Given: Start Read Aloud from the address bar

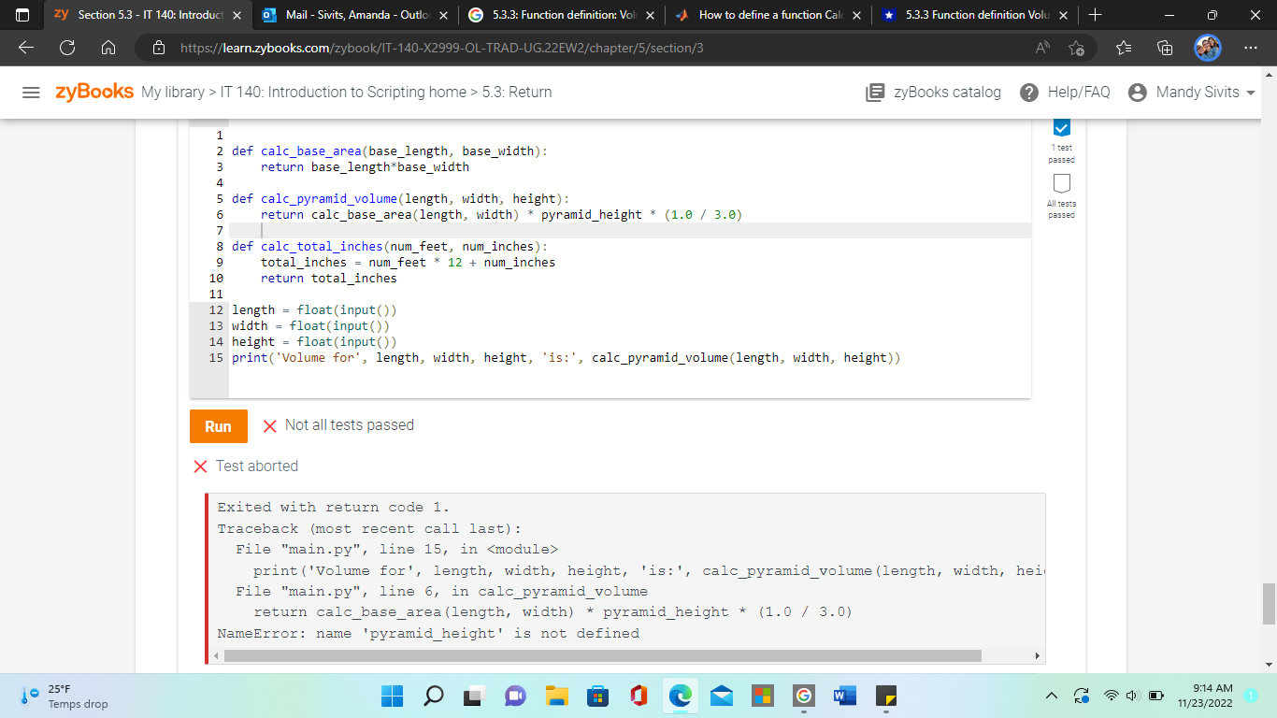Looking at the screenshot, I should pyautogui.click(x=1039, y=45).
